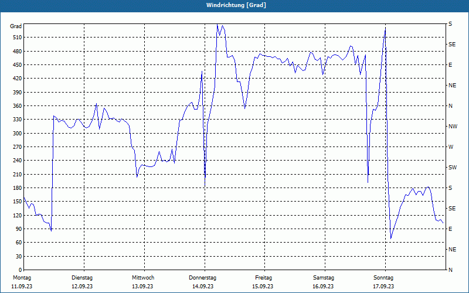This screenshot has height=293, width=469.
Task: Select the Grad axis unit label
Action: click(x=16, y=26)
